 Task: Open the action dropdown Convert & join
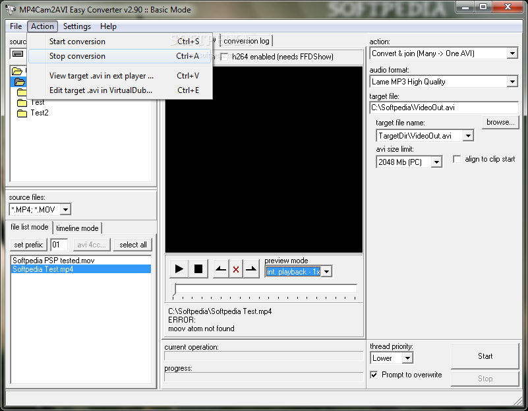click(x=512, y=53)
